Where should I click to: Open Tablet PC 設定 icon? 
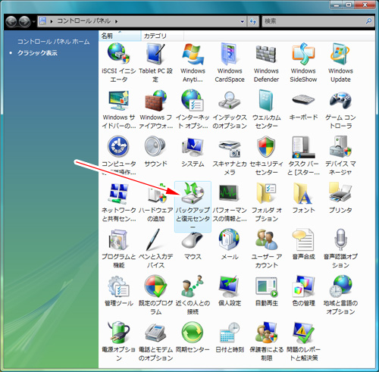pos(155,54)
